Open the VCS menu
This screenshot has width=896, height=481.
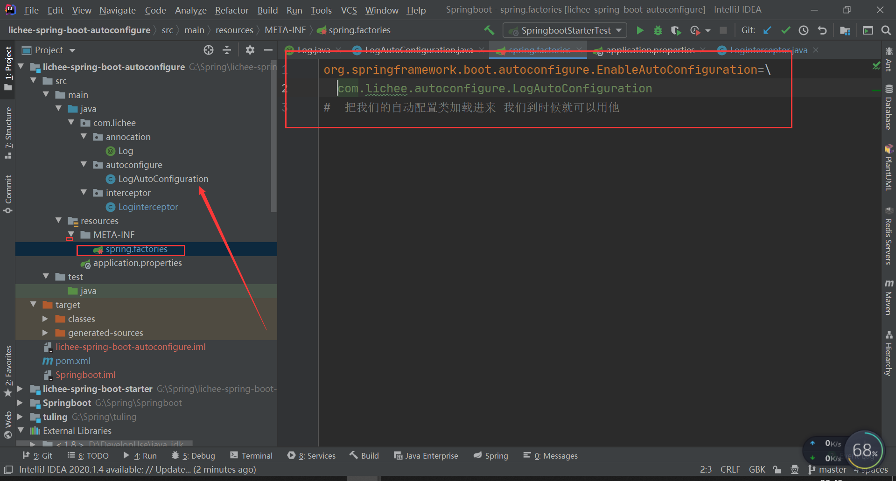349,10
